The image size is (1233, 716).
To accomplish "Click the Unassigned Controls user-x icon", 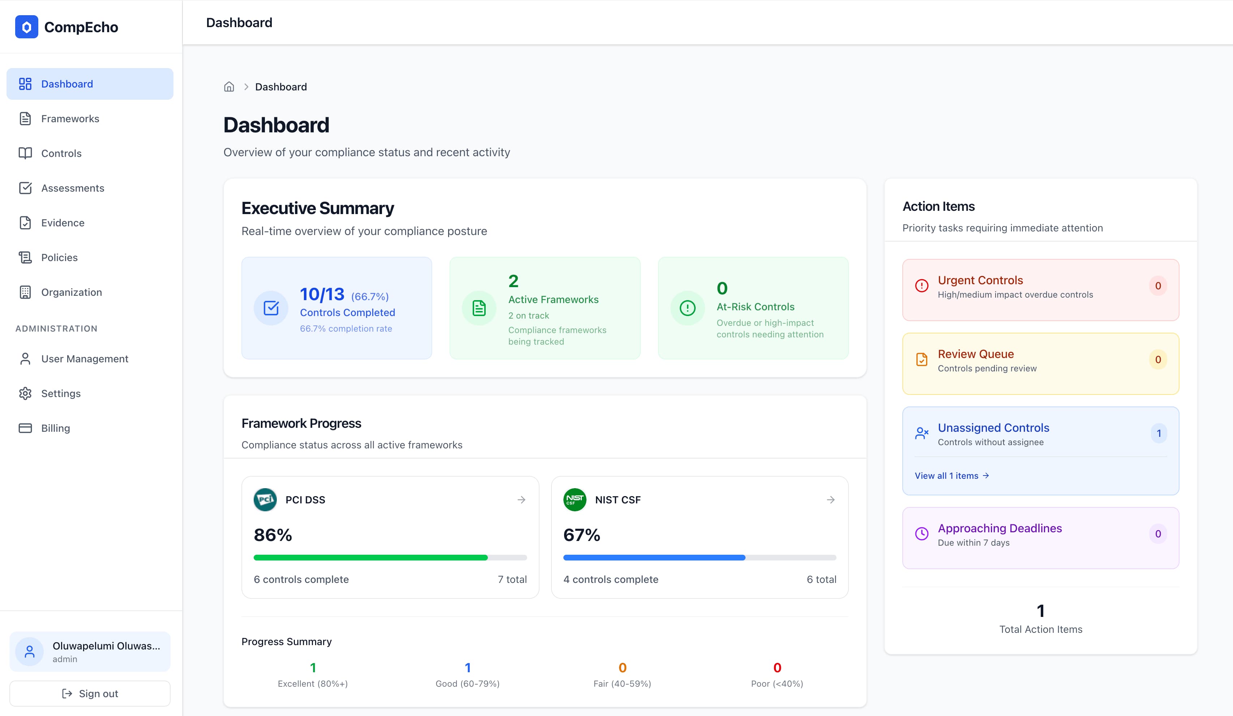I will (x=922, y=433).
